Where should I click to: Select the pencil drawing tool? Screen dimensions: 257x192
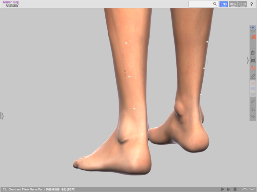253,76
